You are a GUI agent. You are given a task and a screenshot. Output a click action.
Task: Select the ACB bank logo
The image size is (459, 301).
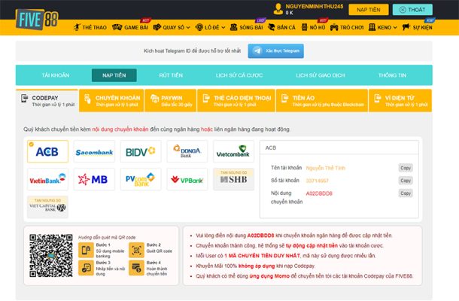[x=47, y=151]
